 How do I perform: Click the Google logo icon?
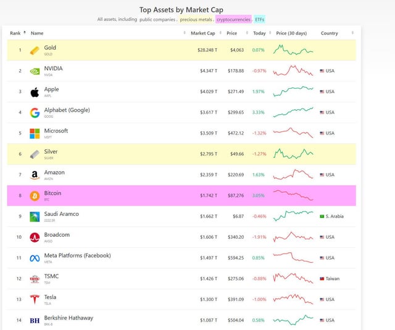coord(35,113)
